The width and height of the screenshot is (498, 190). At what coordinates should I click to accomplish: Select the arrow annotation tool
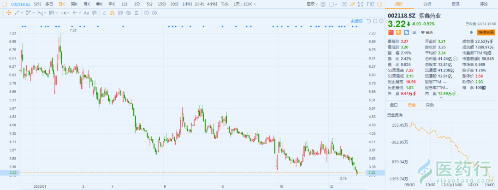75,13
